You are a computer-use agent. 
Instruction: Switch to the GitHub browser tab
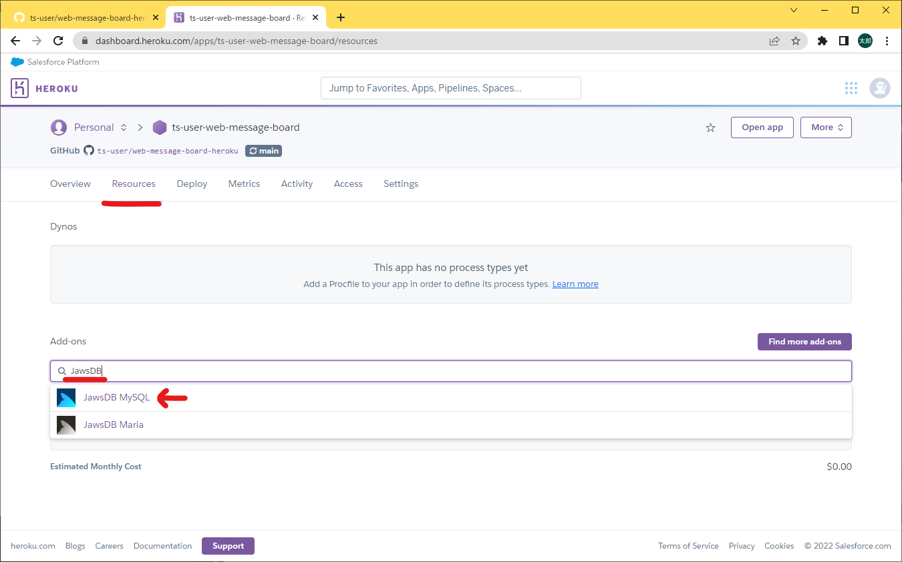[x=86, y=17]
